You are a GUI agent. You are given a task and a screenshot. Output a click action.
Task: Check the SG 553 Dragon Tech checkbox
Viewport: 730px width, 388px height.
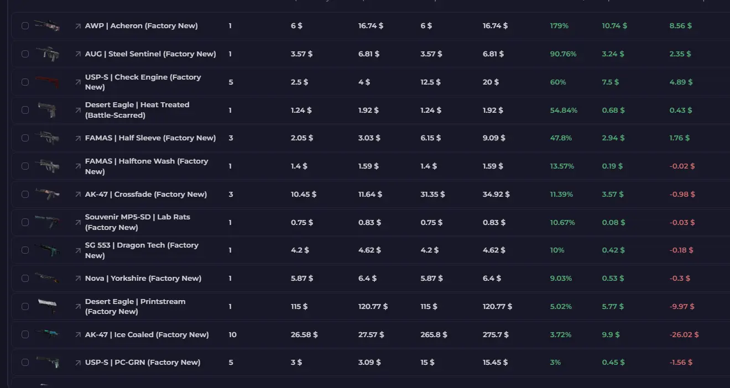(x=25, y=250)
